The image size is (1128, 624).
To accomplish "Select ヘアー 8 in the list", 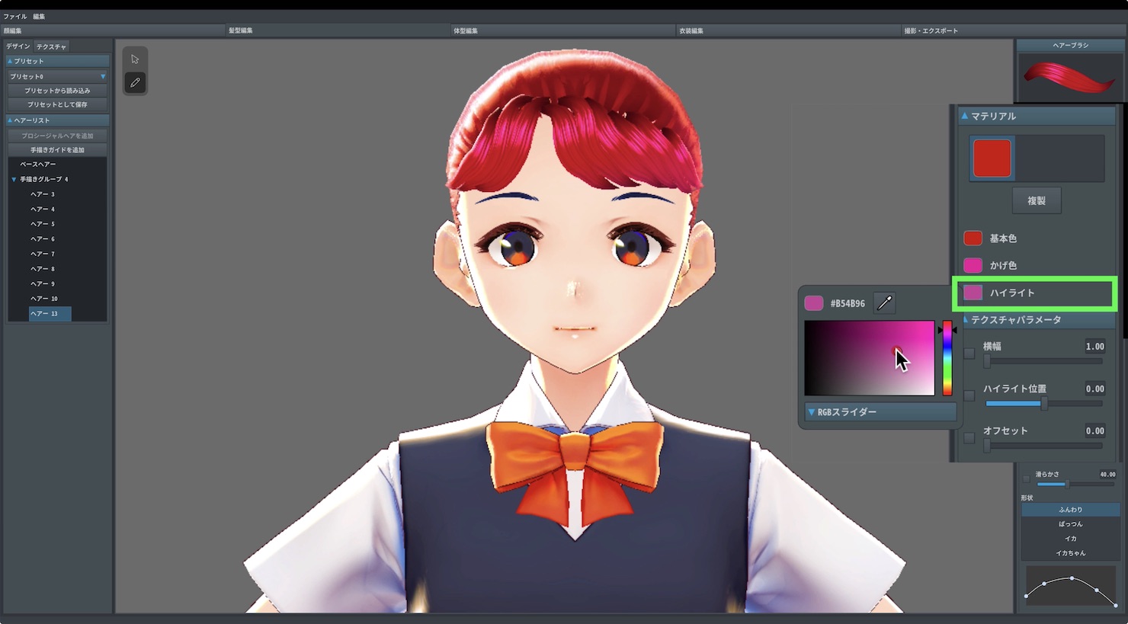I will [x=43, y=269].
